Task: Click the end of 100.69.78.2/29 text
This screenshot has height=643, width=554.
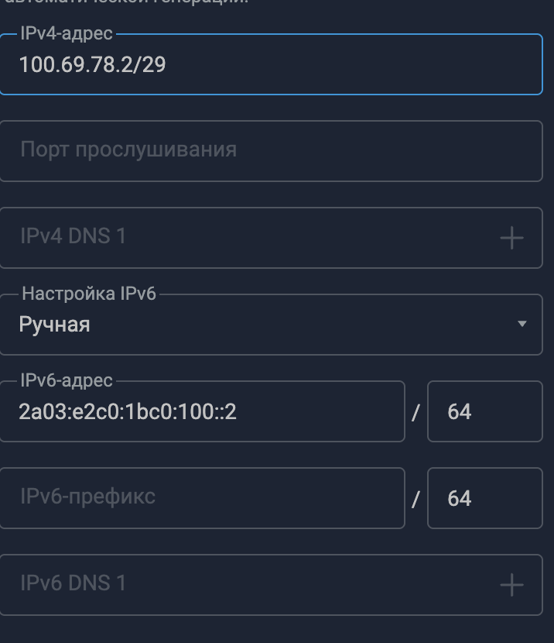Action: tap(166, 65)
